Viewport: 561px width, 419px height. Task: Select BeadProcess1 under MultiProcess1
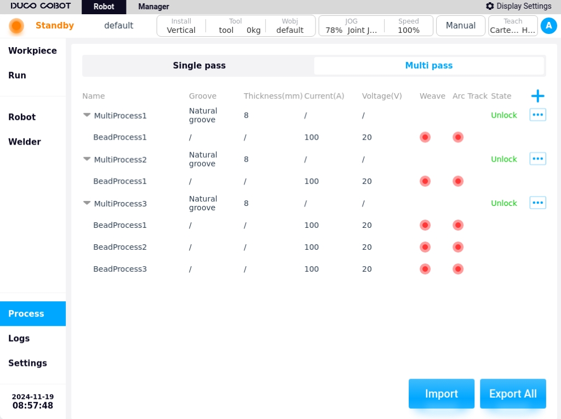pos(120,137)
